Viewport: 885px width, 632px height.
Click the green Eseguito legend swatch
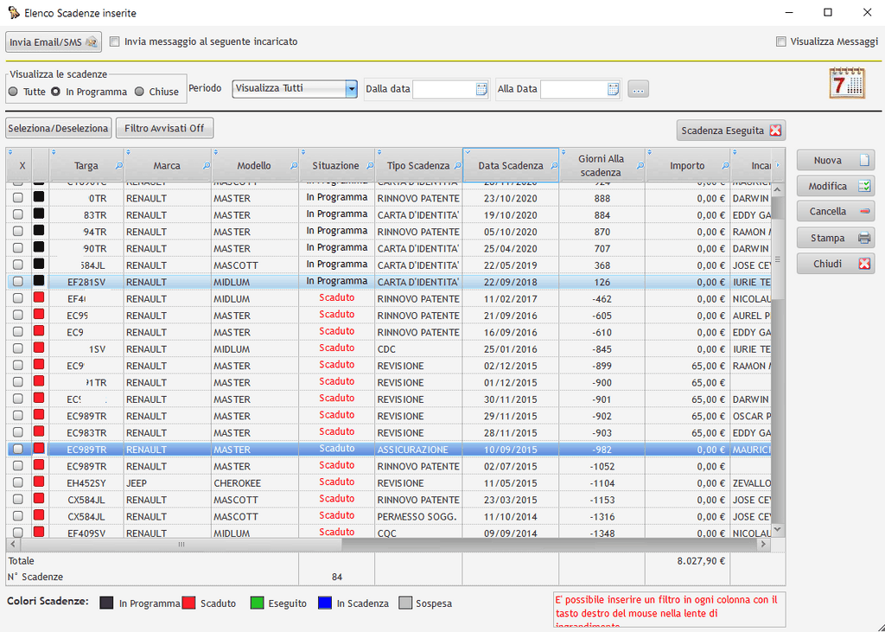point(257,603)
